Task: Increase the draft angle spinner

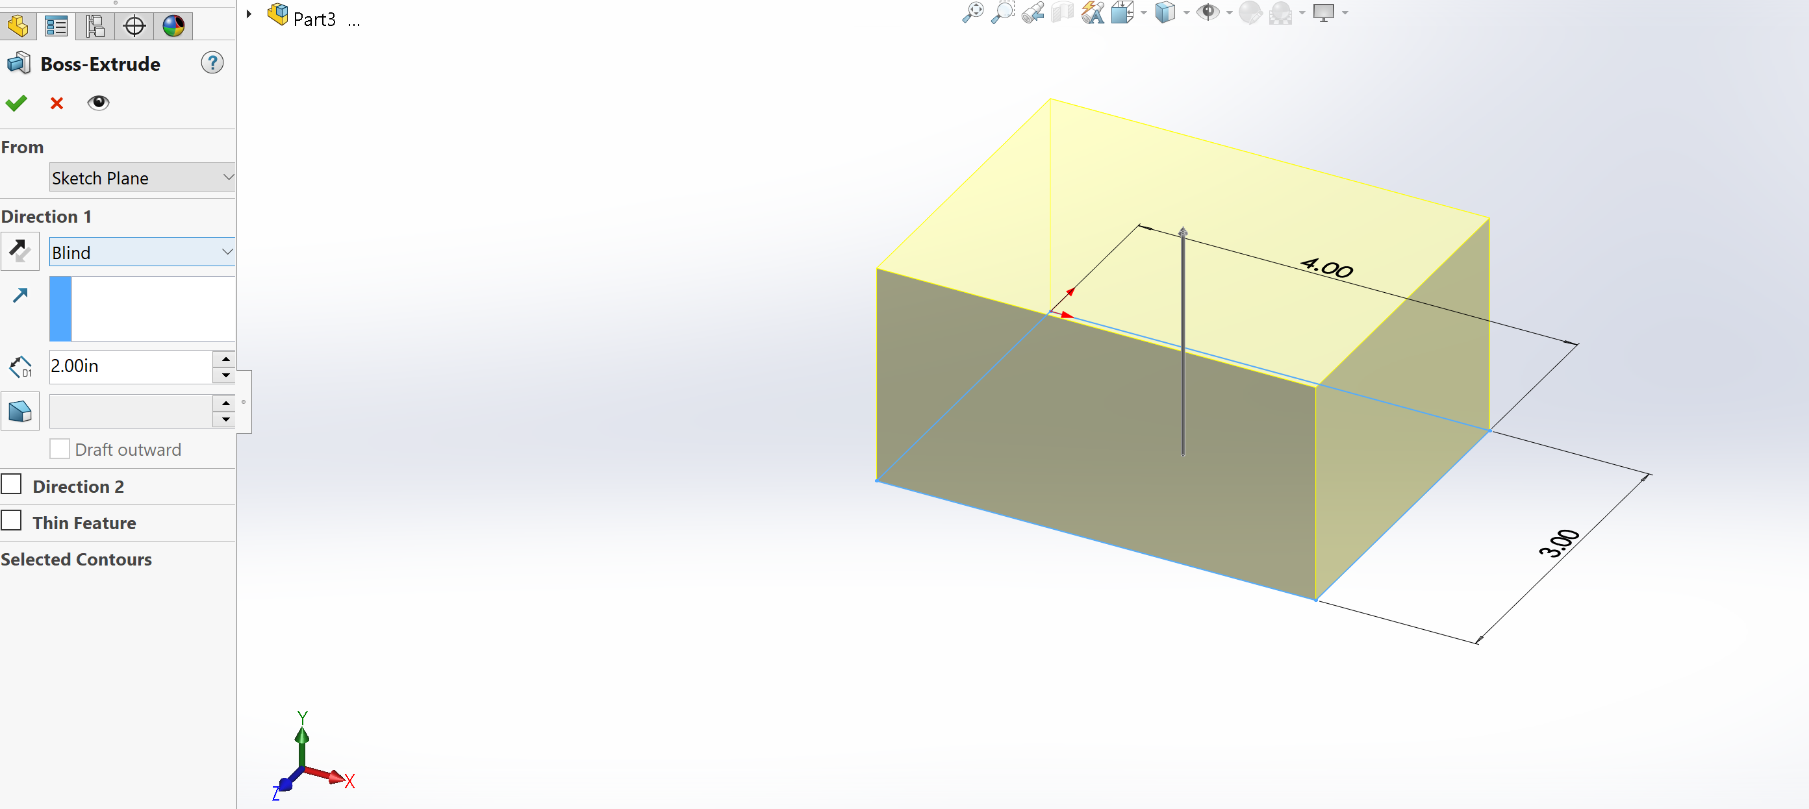Action: (225, 403)
